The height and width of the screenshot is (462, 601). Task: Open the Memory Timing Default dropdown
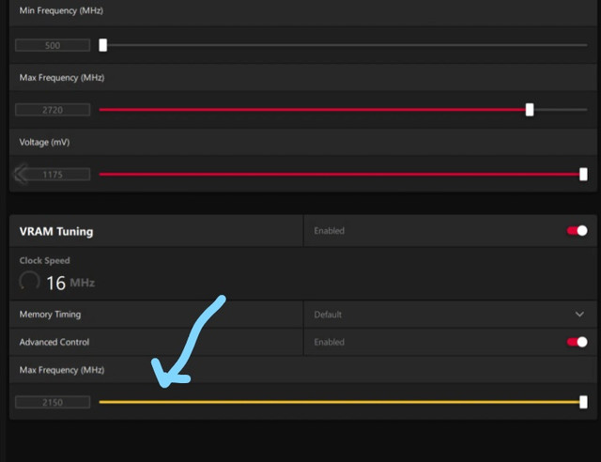450,315
